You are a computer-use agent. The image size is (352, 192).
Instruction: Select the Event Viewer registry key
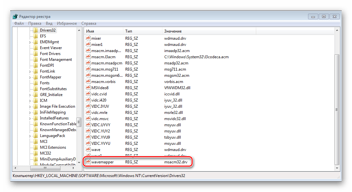[x=51, y=48]
